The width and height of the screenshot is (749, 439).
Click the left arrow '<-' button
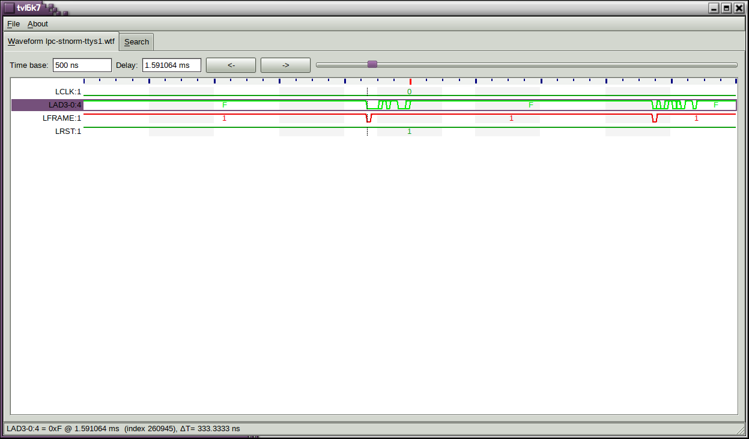pos(231,65)
